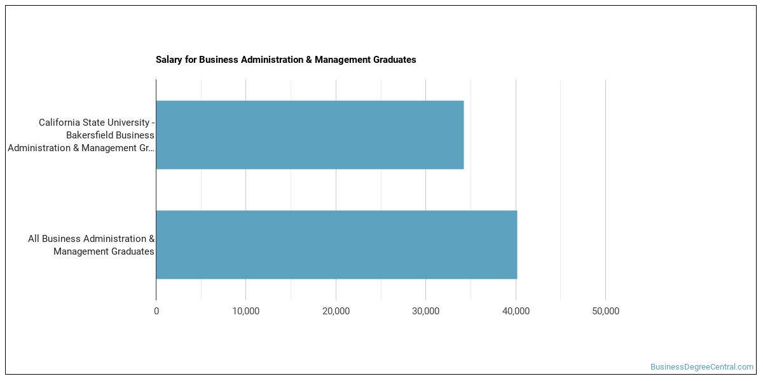The height and width of the screenshot is (381, 763).
Task: Click the 10,000 x-axis tick label
Action: click(246, 311)
